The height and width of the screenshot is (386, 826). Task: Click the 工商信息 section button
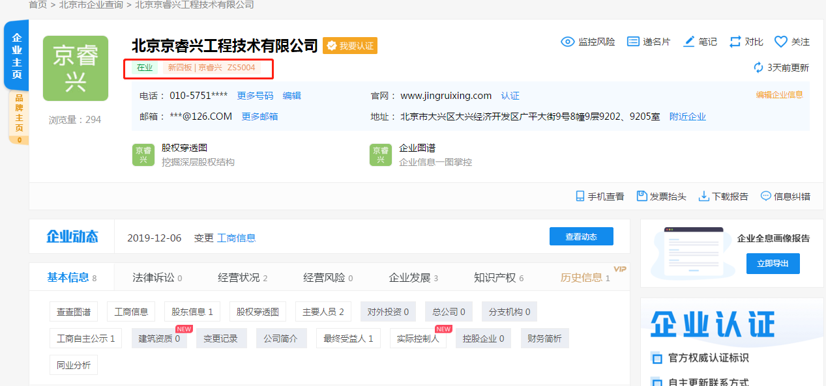[x=131, y=312]
